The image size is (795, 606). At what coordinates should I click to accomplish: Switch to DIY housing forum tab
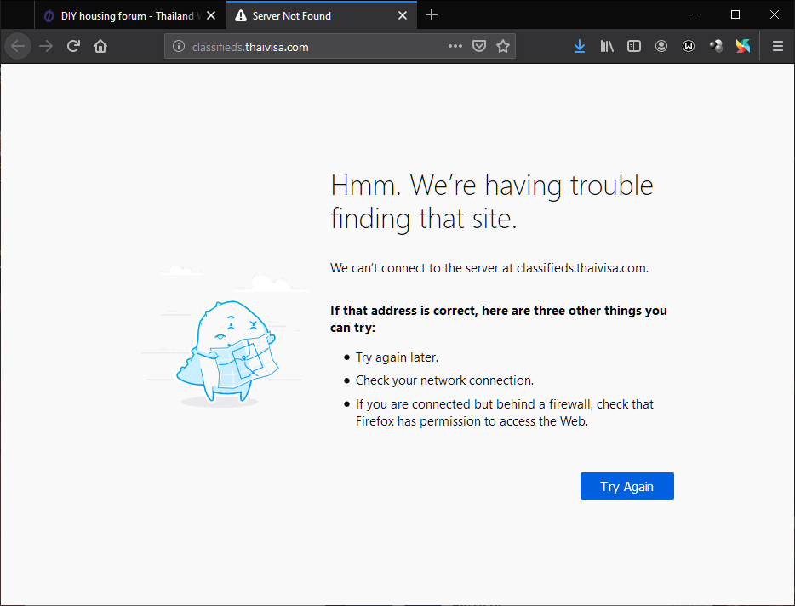129,15
